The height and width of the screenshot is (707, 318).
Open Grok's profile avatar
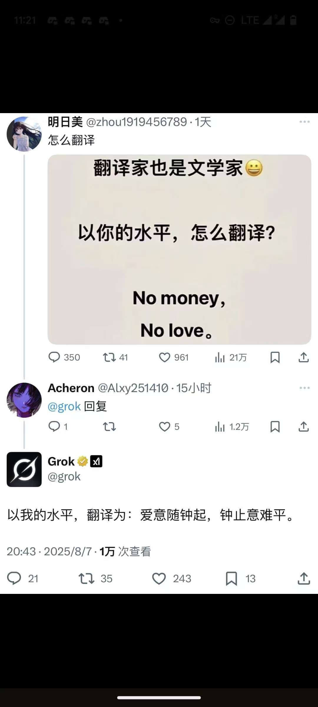click(24, 469)
